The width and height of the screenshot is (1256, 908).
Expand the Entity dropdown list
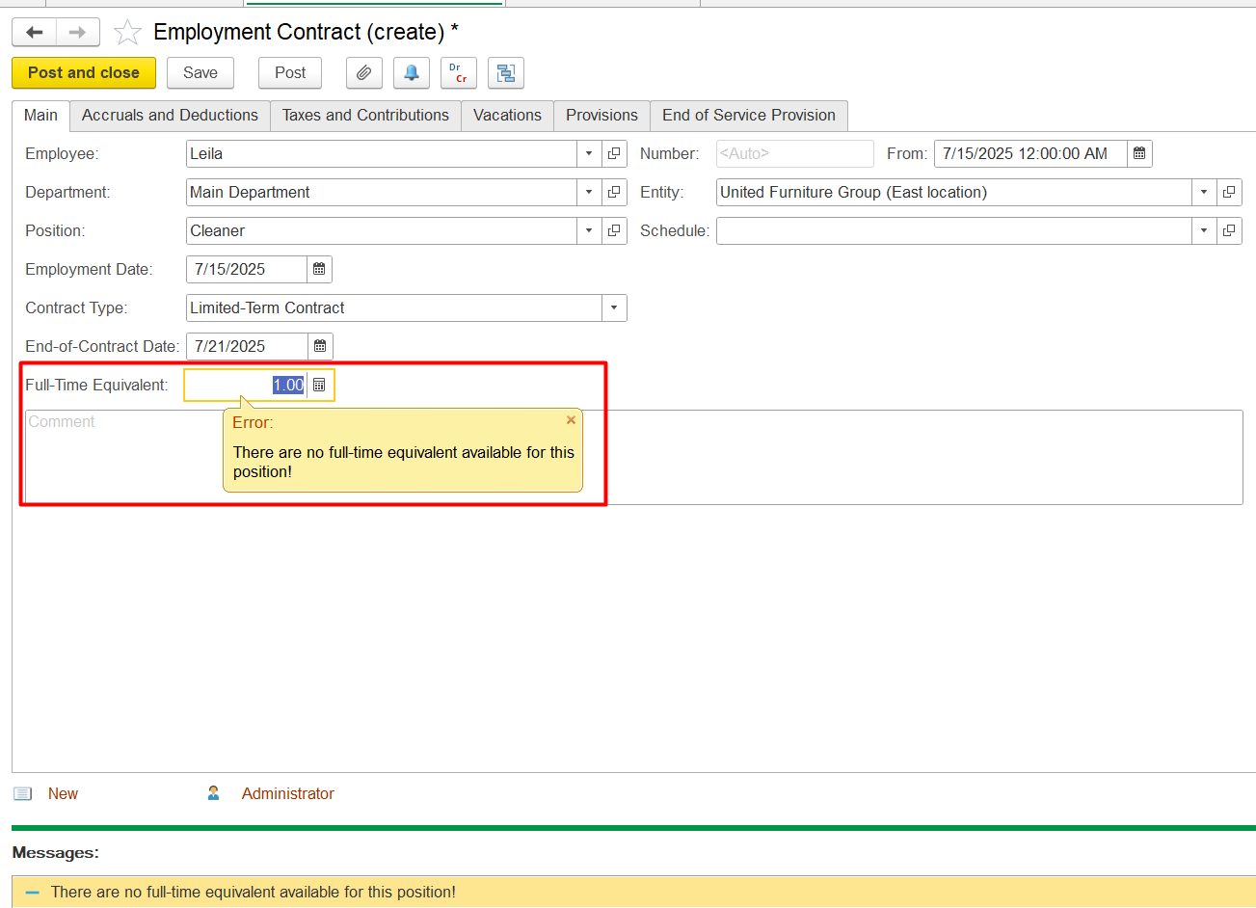point(1204,192)
